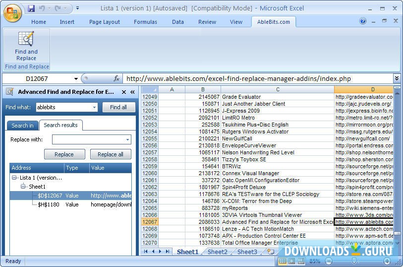Image resolution: width=403 pixels, height=267 pixels.
Task: Click cell with LimitRO Metro
Action: (x=278, y=118)
